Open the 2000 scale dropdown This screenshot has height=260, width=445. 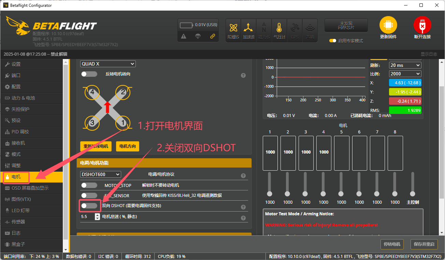(405, 74)
